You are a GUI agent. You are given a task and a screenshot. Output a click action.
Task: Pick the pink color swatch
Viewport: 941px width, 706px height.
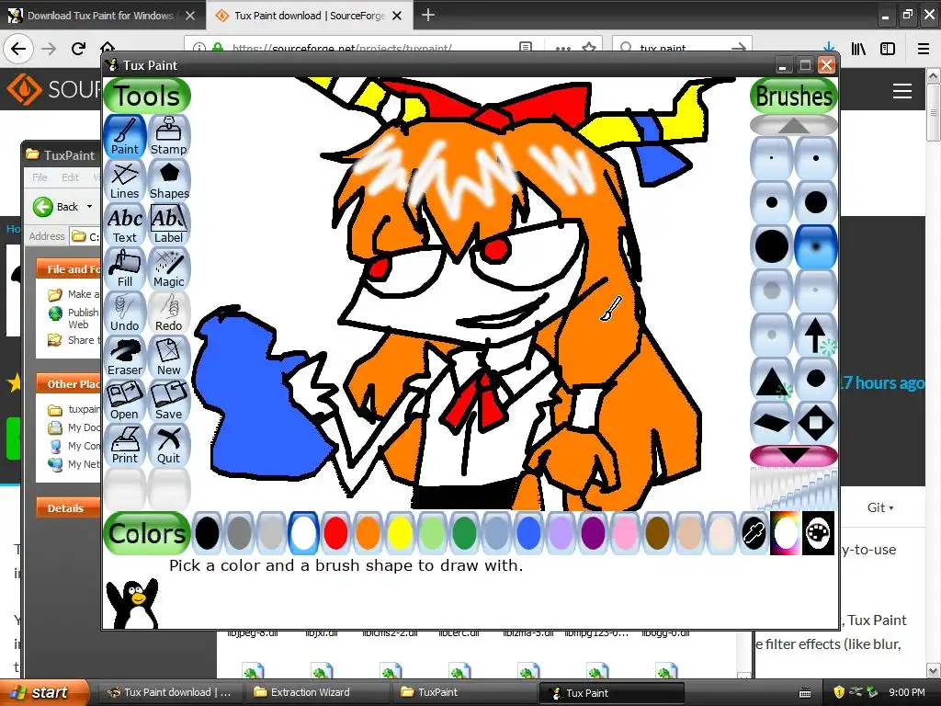point(625,533)
